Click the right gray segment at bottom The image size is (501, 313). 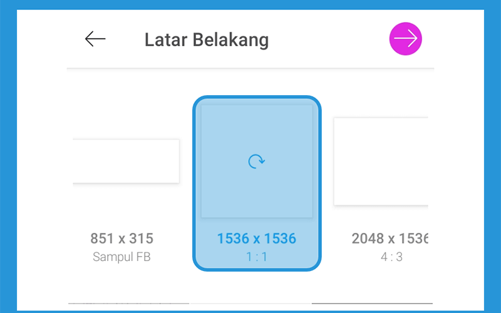[x=372, y=304]
